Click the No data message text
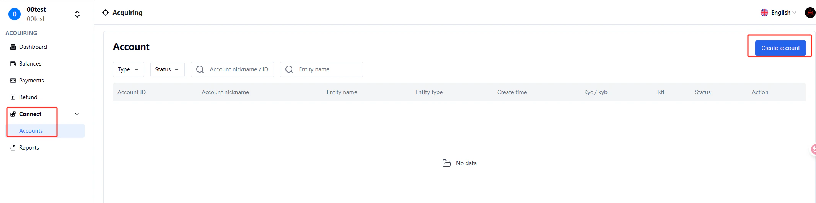The height and width of the screenshot is (203, 816). pyautogui.click(x=466, y=163)
